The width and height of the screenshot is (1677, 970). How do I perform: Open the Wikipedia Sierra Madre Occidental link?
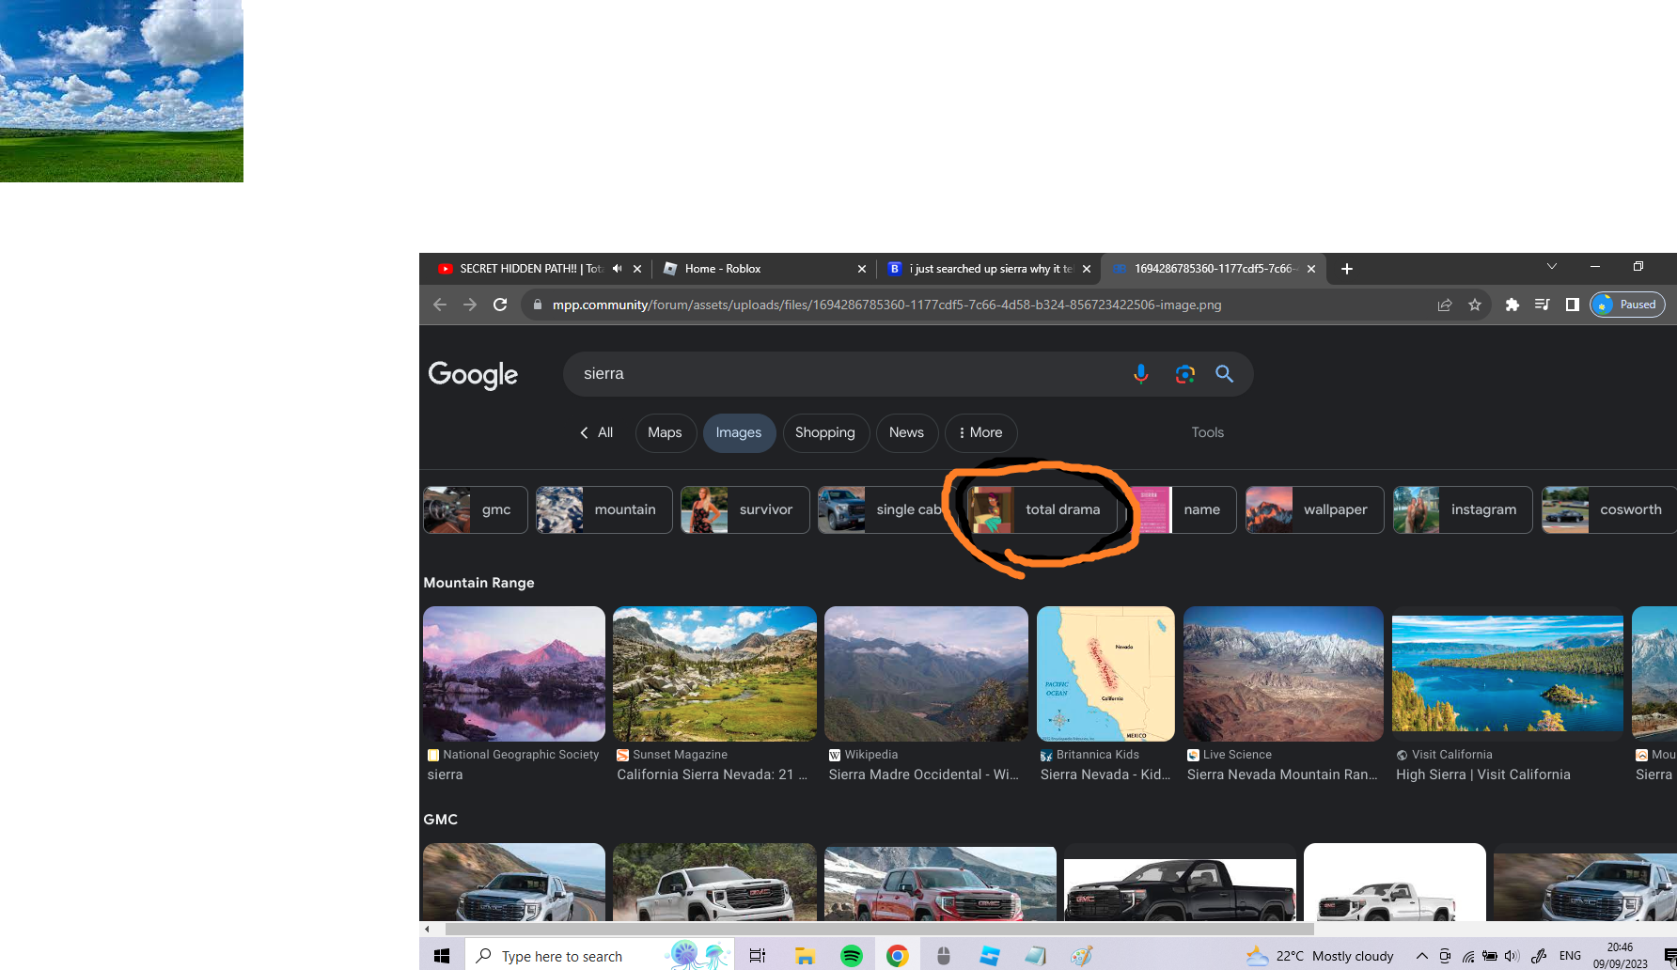(923, 774)
